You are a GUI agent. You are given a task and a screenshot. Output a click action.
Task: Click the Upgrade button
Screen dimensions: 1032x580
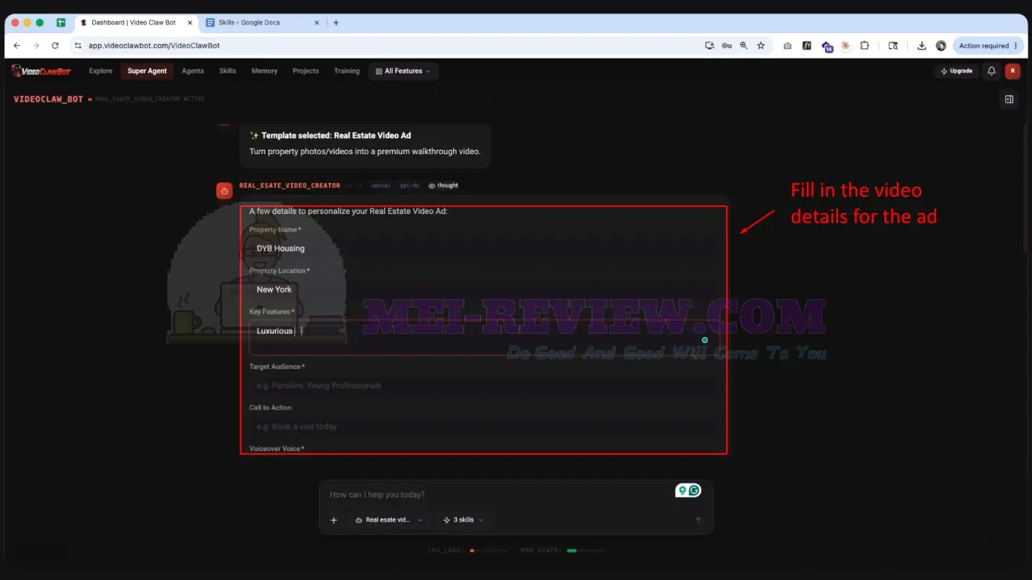coord(957,71)
